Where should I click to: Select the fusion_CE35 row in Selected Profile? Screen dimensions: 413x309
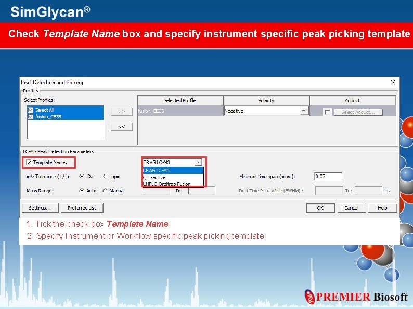[180, 111]
